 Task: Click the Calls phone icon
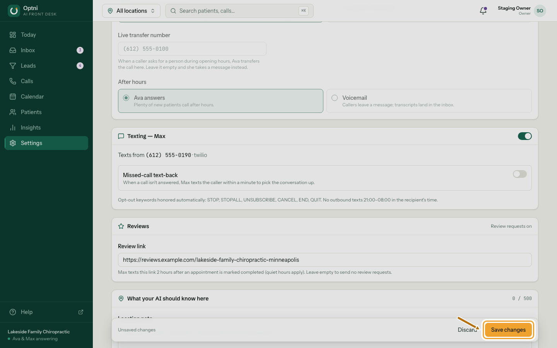13,81
